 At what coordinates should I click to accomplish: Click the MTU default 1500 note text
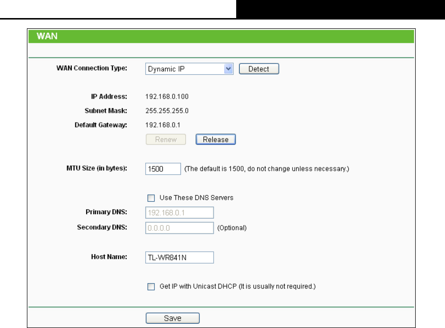pos(267,169)
